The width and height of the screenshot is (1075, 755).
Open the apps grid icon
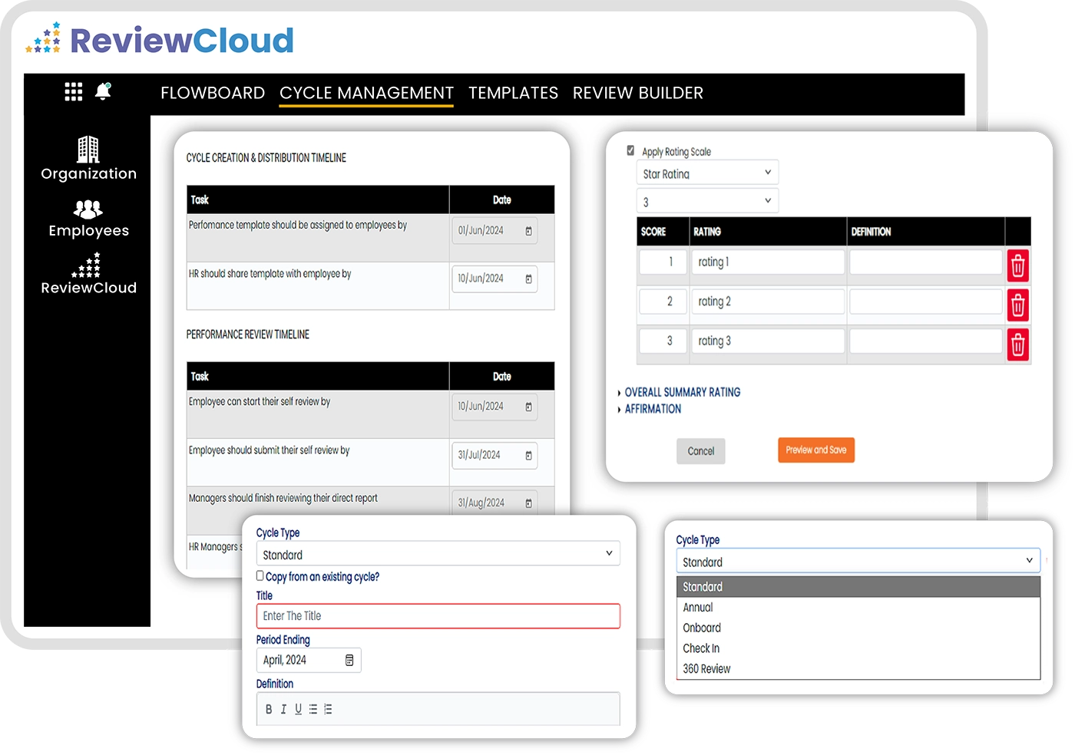[x=73, y=92]
